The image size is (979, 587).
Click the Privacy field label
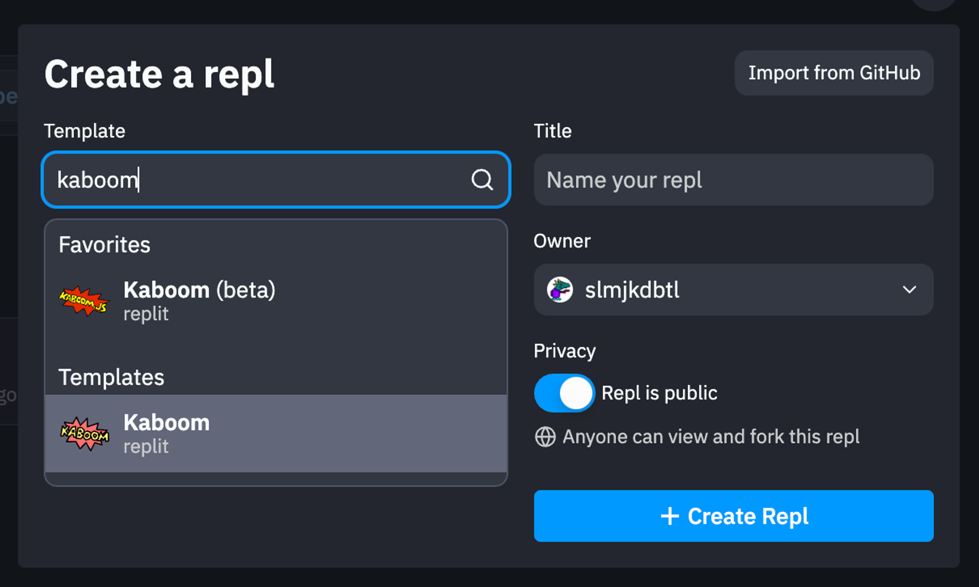click(564, 351)
